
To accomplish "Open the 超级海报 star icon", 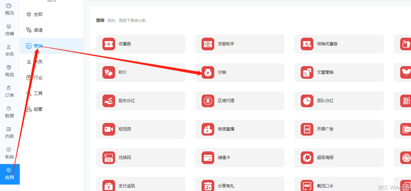I will 307,158.
